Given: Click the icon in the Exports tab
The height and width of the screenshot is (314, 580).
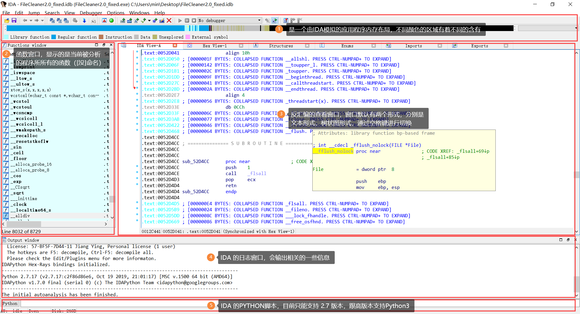Looking at the screenshot, I should coord(455,46).
